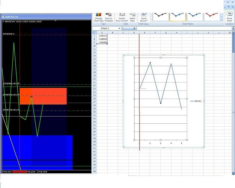Select row 20 header

click(94, 79)
